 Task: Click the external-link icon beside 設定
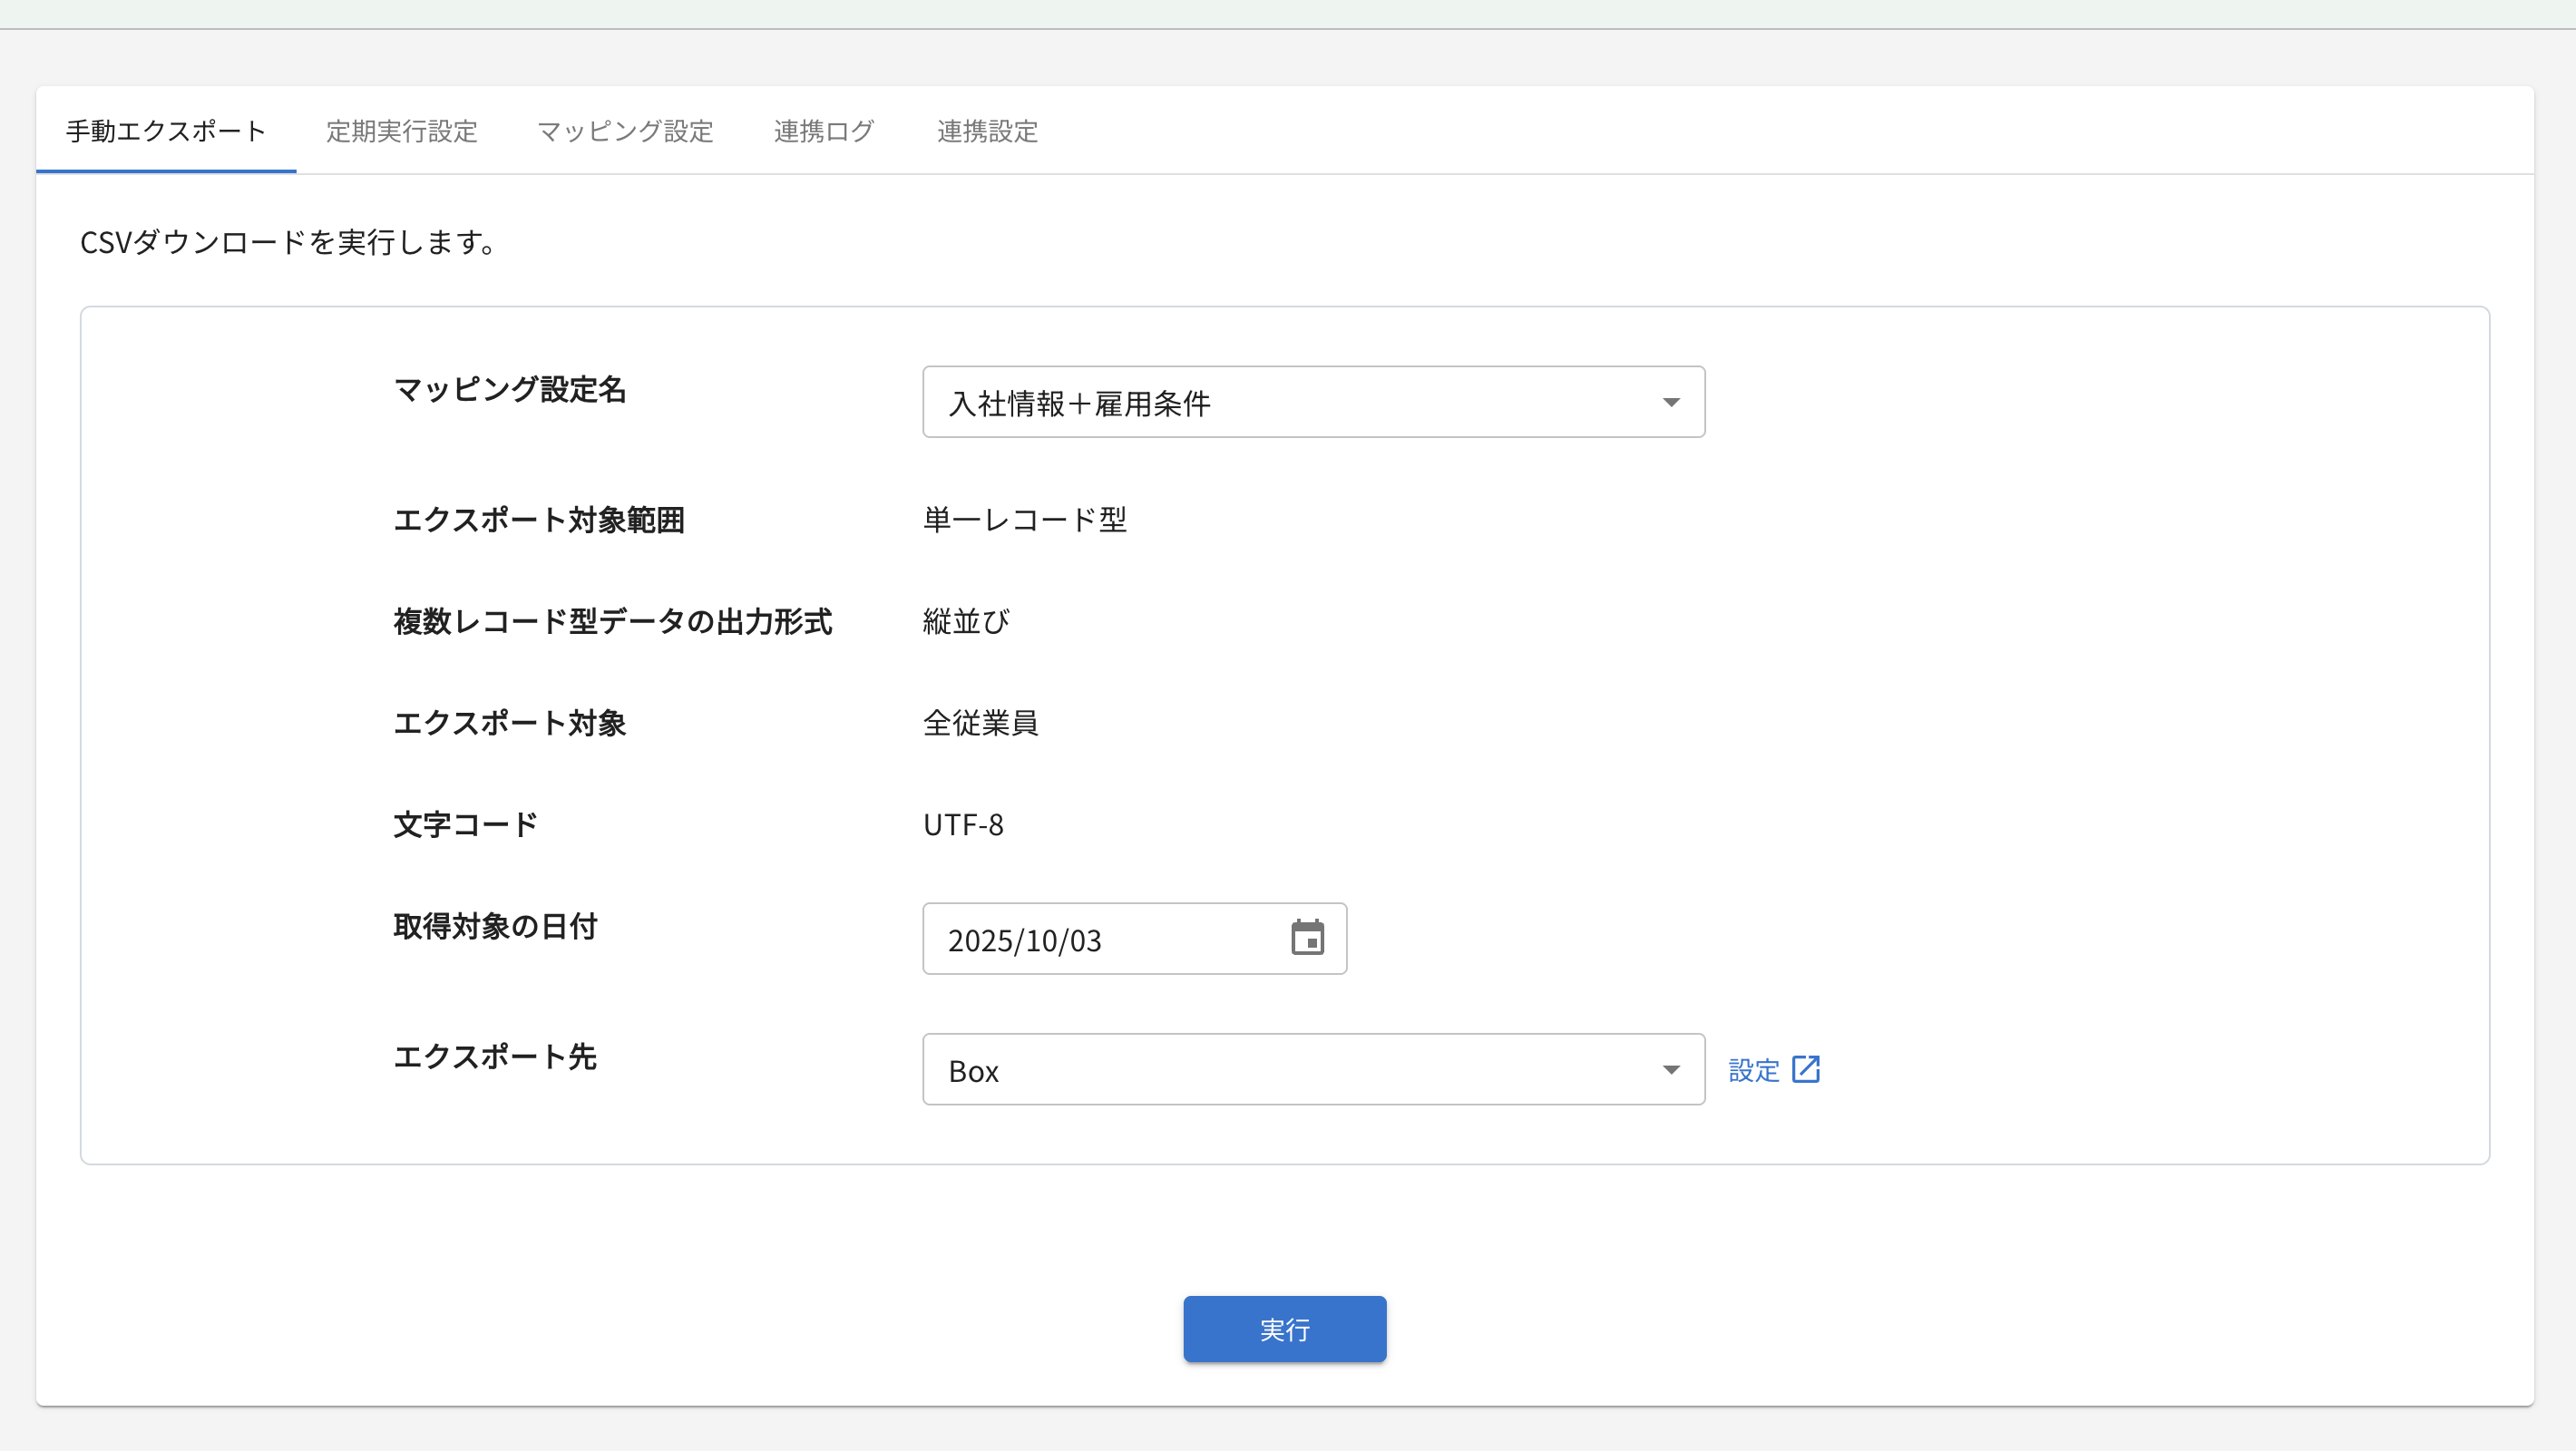pos(1805,1069)
